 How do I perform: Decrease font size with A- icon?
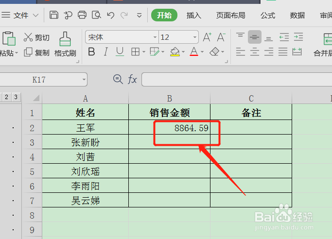[222, 37]
